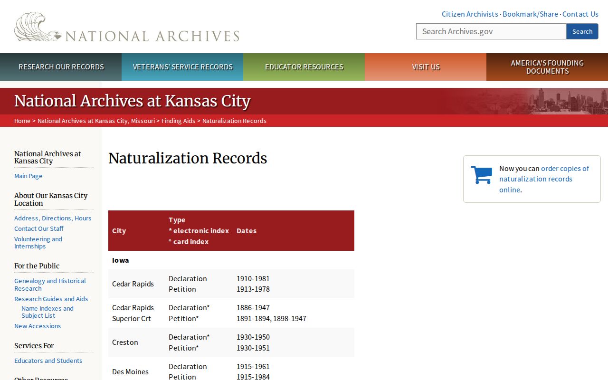Open the Research Our Records menu

click(x=61, y=67)
